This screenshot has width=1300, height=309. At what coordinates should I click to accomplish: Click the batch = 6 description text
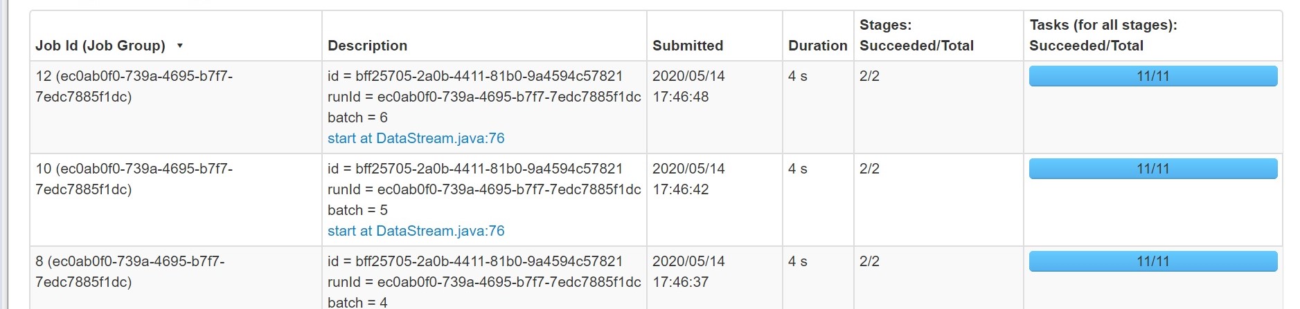click(x=357, y=118)
